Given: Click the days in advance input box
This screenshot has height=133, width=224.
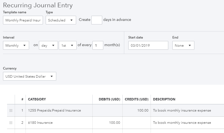Looking at the screenshot, I should (x=97, y=20).
